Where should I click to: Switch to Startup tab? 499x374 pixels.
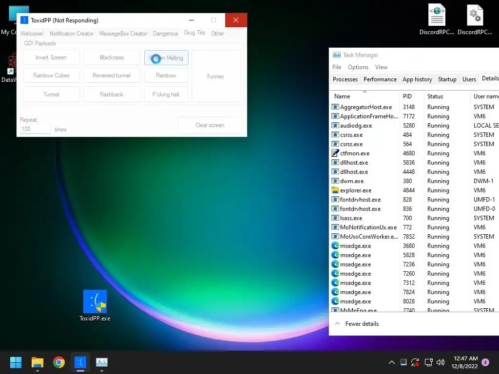(x=447, y=79)
